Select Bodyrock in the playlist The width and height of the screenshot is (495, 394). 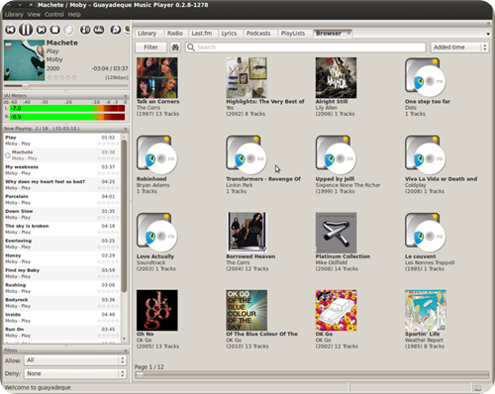point(62,303)
